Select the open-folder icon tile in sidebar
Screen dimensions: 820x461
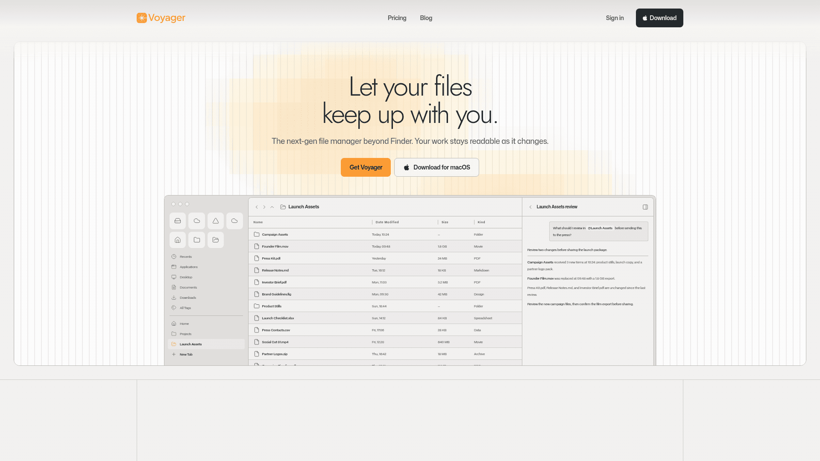point(216,240)
